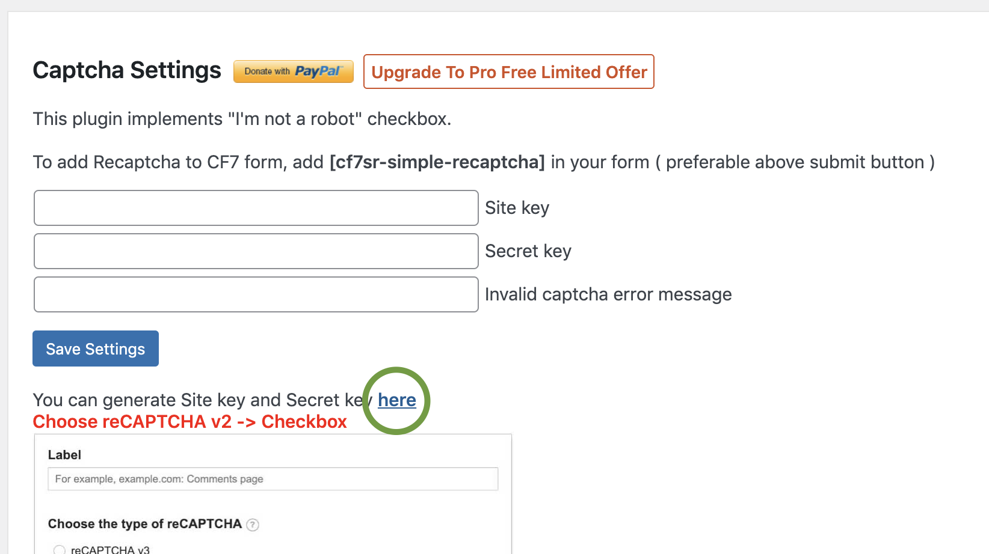The image size is (989, 554).
Task: Click the help icon beside reCAPTCHA type
Action: (253, 525)
